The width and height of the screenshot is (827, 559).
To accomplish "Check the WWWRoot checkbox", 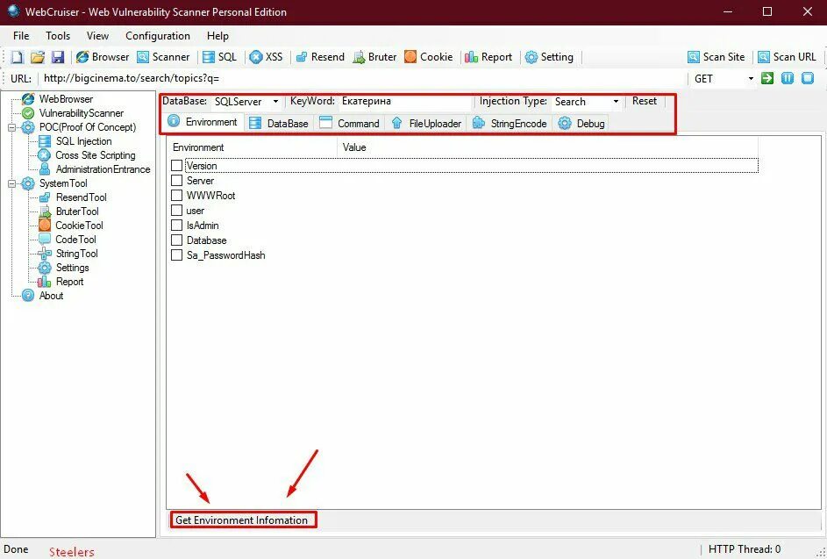I will click(x=176, y=196).
